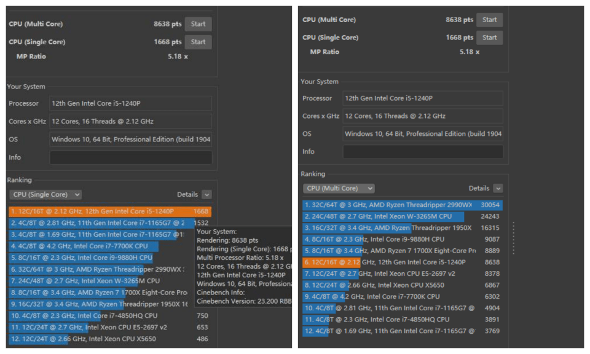Start CPU Single Core test in left window

click(198, 42)
